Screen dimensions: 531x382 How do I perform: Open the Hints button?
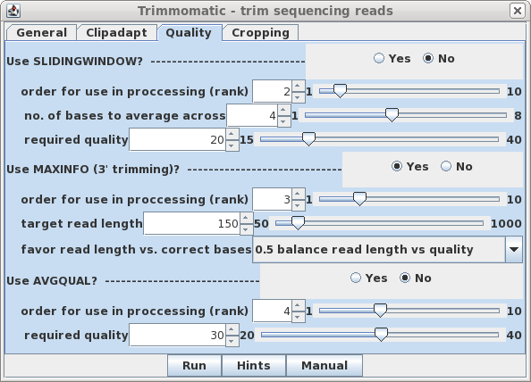[254, 365]
